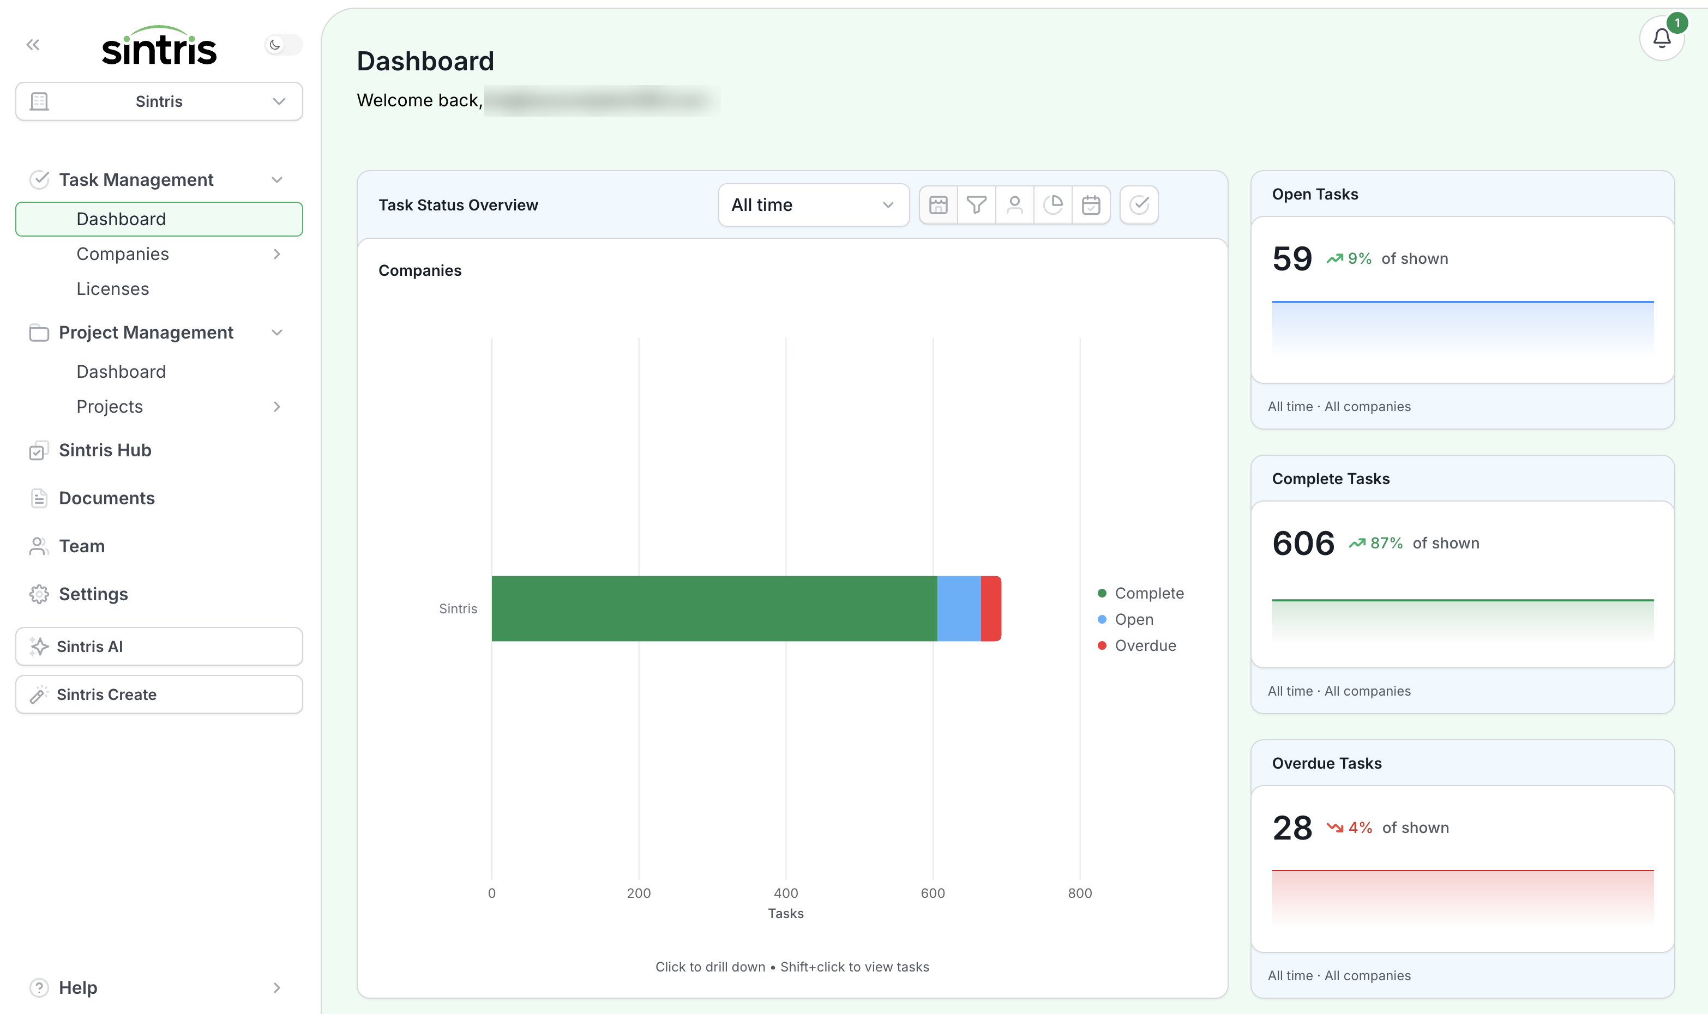Click the Complete Tasks card title
The width and height of the screenshot is (1708, 1014).
coord(1331,479)
